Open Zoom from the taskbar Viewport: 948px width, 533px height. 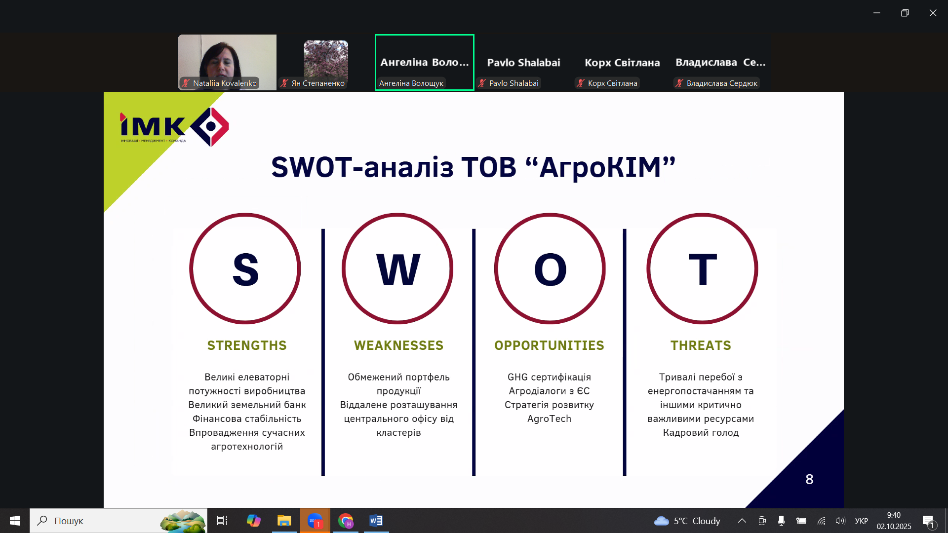click(315, 521)
